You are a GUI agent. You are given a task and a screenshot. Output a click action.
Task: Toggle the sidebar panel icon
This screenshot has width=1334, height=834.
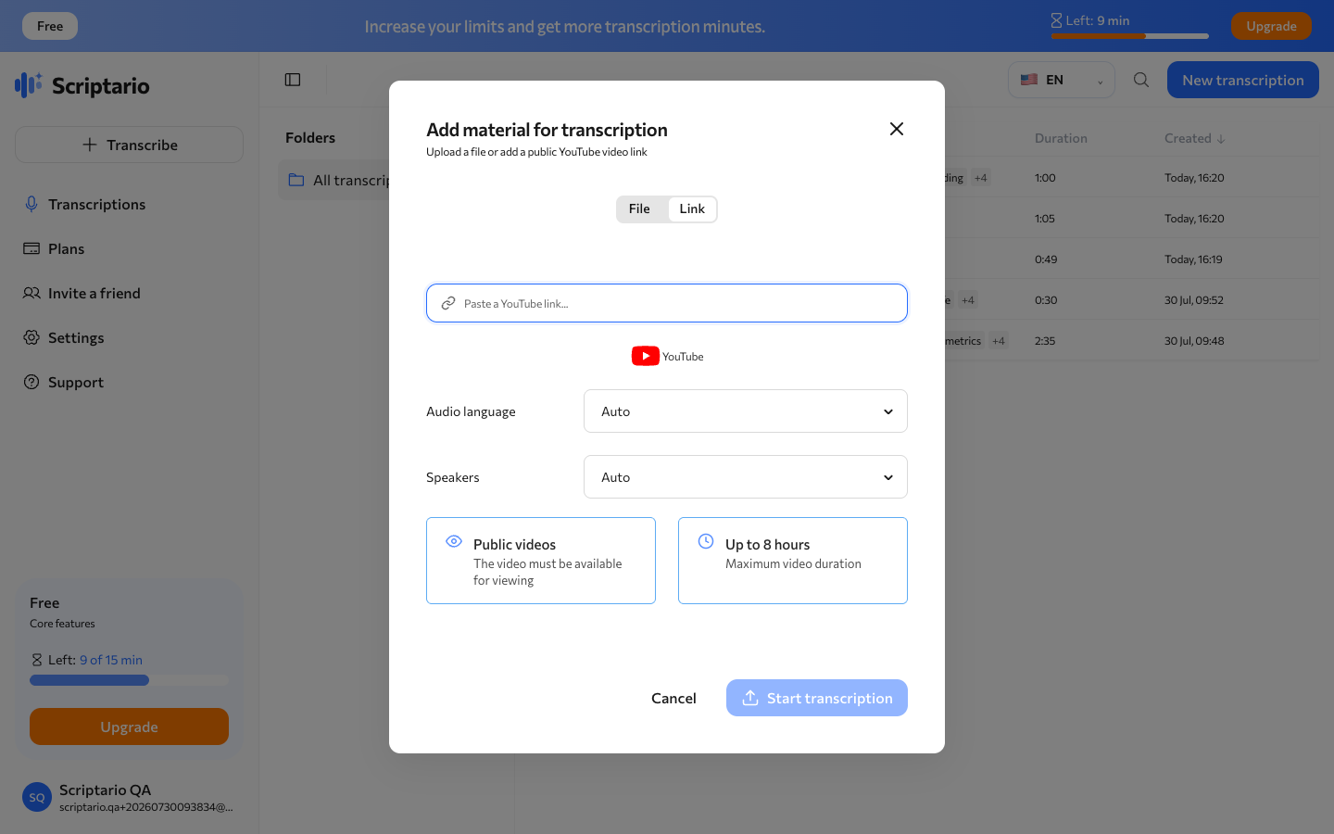pyautogui.click(x=293, y=80)
